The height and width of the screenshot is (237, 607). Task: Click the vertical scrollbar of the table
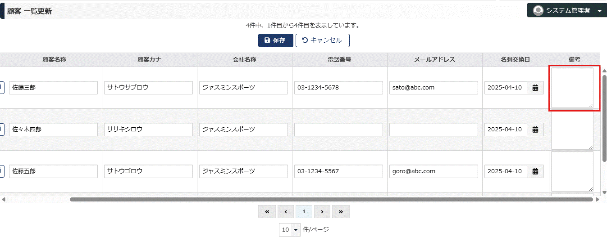(x=604, y=118)
